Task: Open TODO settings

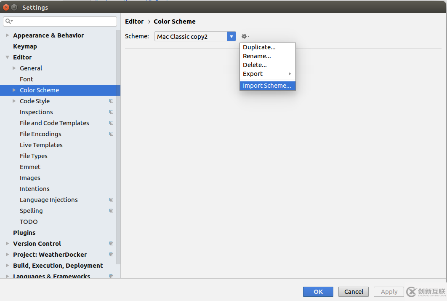Action: click(29, 222)
